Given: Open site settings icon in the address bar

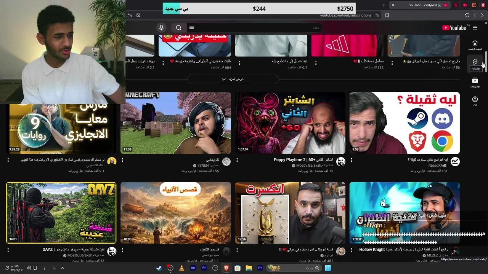Looking at the screenshot, I should tap(377, 15).
